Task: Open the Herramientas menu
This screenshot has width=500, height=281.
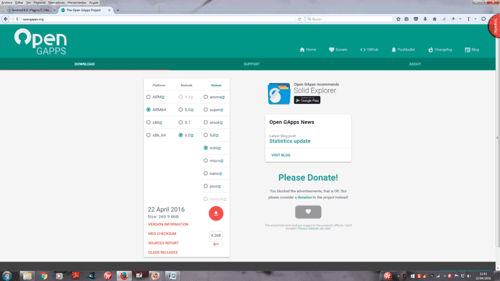Action: (x=77, y=3)
